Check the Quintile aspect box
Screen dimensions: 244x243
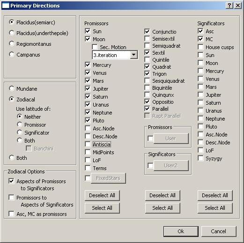pyautogui.click(x=147, y=59)
